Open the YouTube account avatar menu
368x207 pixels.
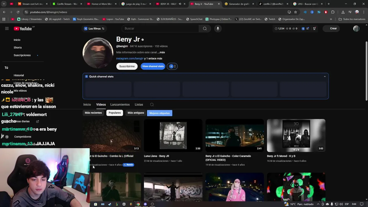coord(356,28)
